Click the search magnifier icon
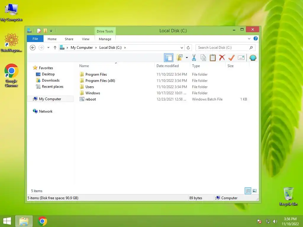 click(x=251, y=48)
